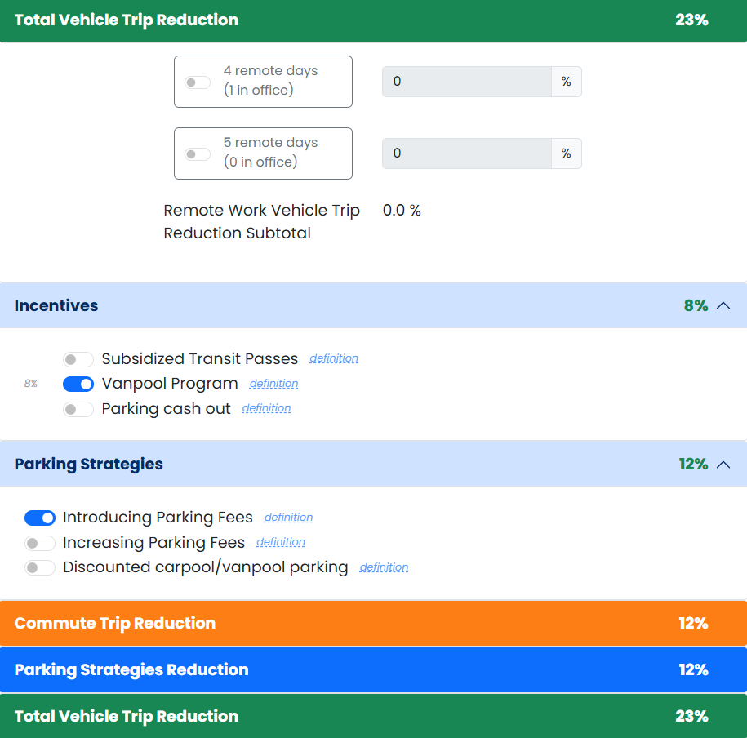This screenshot has height=738, width=747.
Task: View Parking cash out definition
Action: tap(266, 408)
